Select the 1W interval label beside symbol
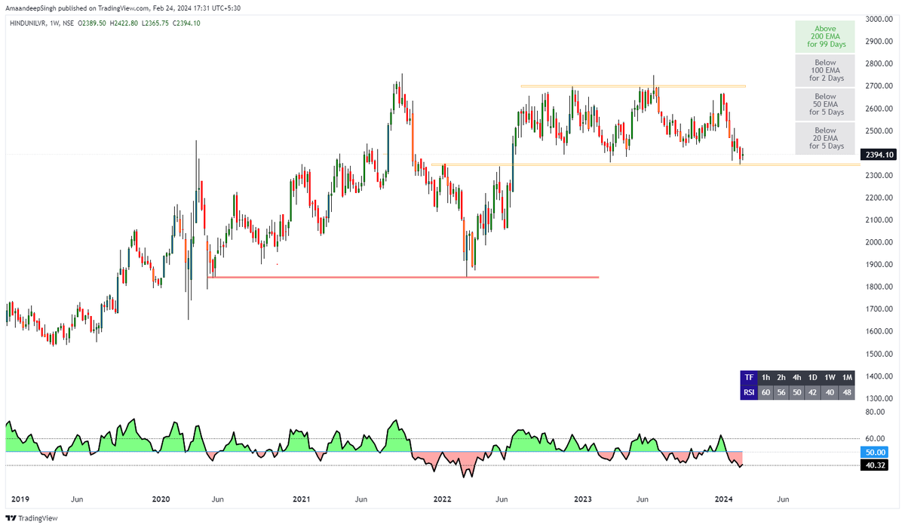This screenshot has height=528, width=905. pyautogui.click(x=57, y=23)
